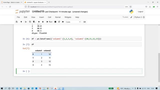Open the Widgets menu

[x=68, y=17]
